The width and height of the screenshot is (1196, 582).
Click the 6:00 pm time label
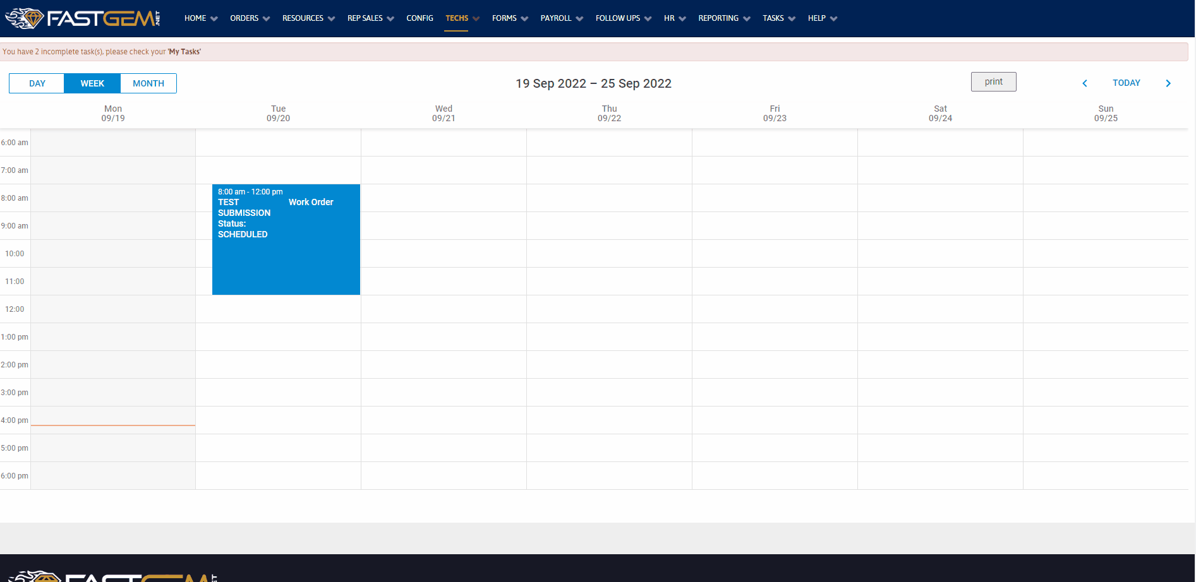[15, 476]
